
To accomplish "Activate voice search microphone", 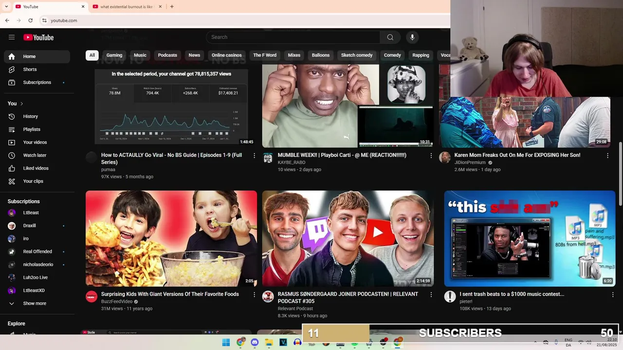I will [412, 37].
